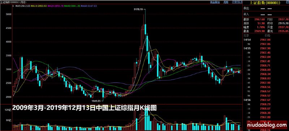This screenshot has height=131, width=289.
Task: Open the 商品叠加 overlay link
Action: point(215,2)
